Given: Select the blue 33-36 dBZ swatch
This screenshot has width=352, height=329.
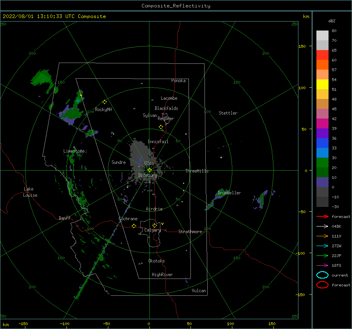Looking at the screenshot, I should click(322, 143).
